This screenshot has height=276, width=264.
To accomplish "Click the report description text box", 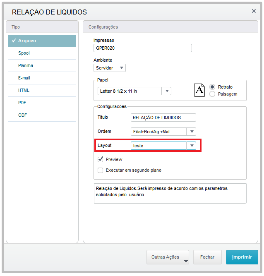I will coord(170,193).
